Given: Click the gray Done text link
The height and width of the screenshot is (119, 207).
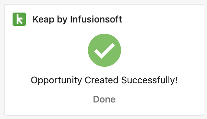Looking at the screenshot, I should (x=104, y=99).
